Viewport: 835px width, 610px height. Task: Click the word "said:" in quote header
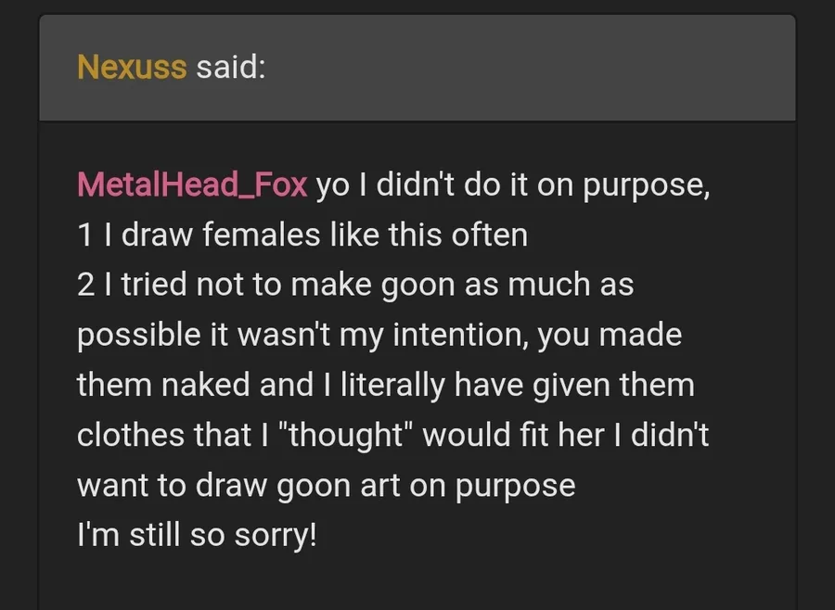231,67
